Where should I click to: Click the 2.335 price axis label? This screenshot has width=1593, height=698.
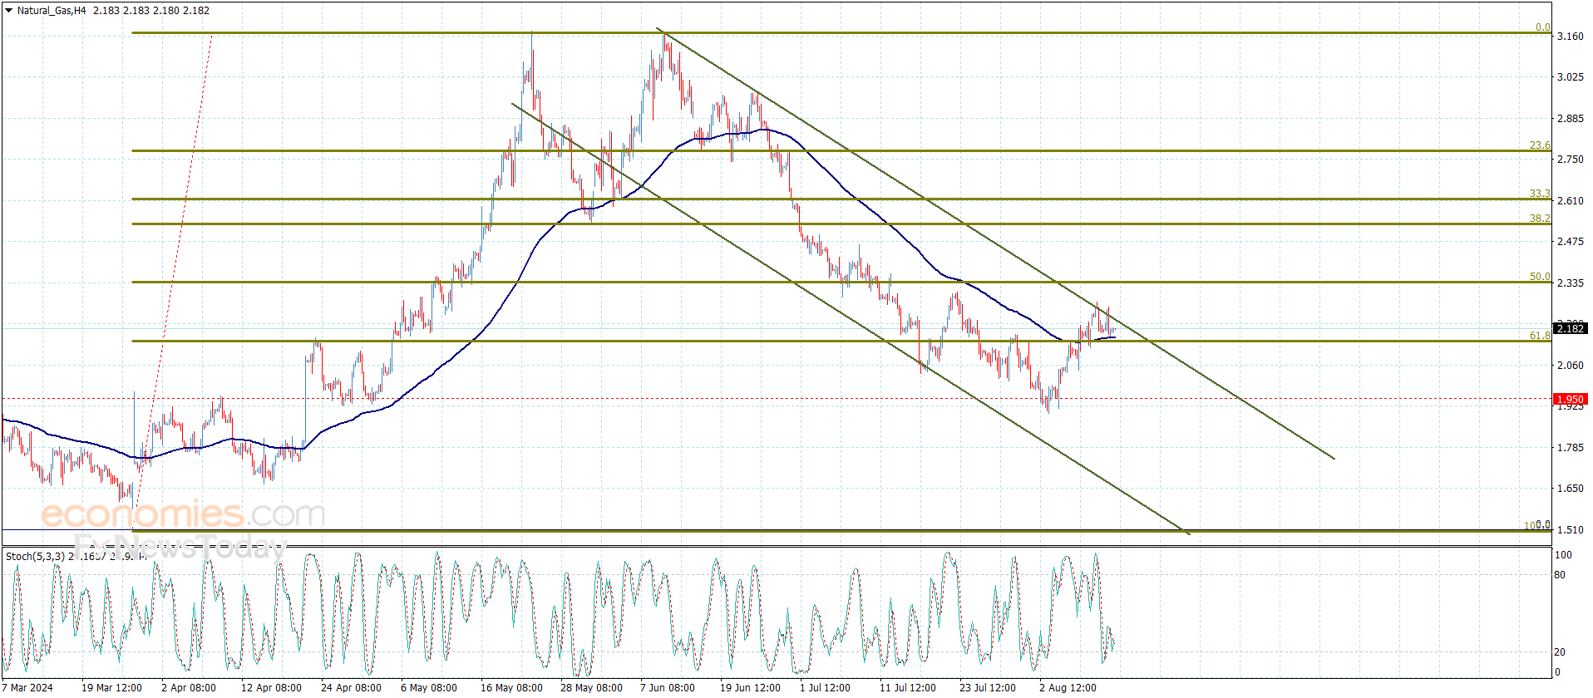[x=1570, y=283]
